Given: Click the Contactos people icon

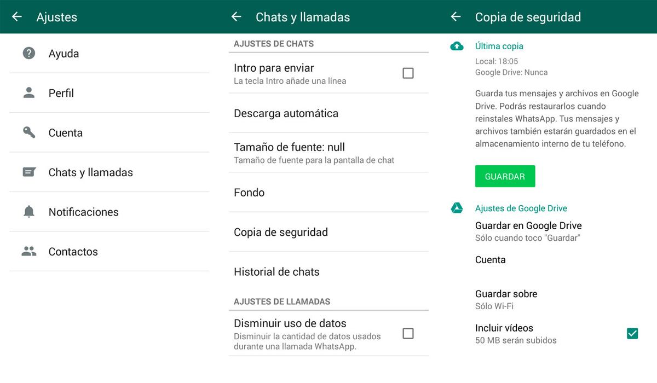Looking at the screenshot, I should 28,251.
